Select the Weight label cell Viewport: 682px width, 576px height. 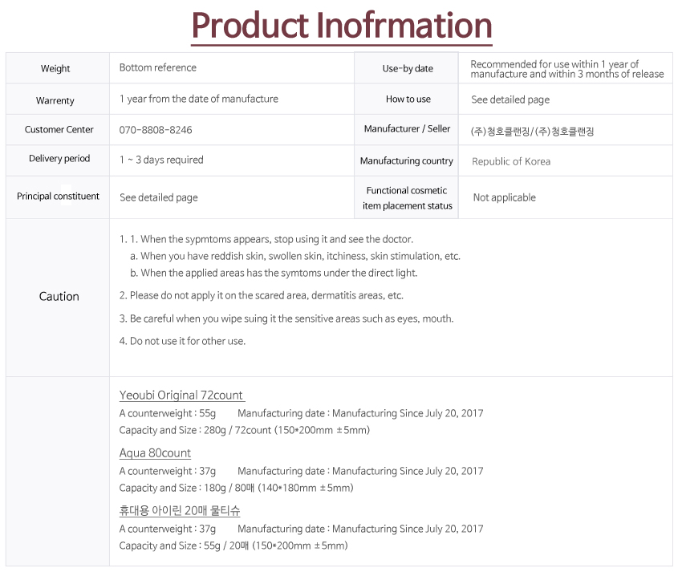click(56, 69)
